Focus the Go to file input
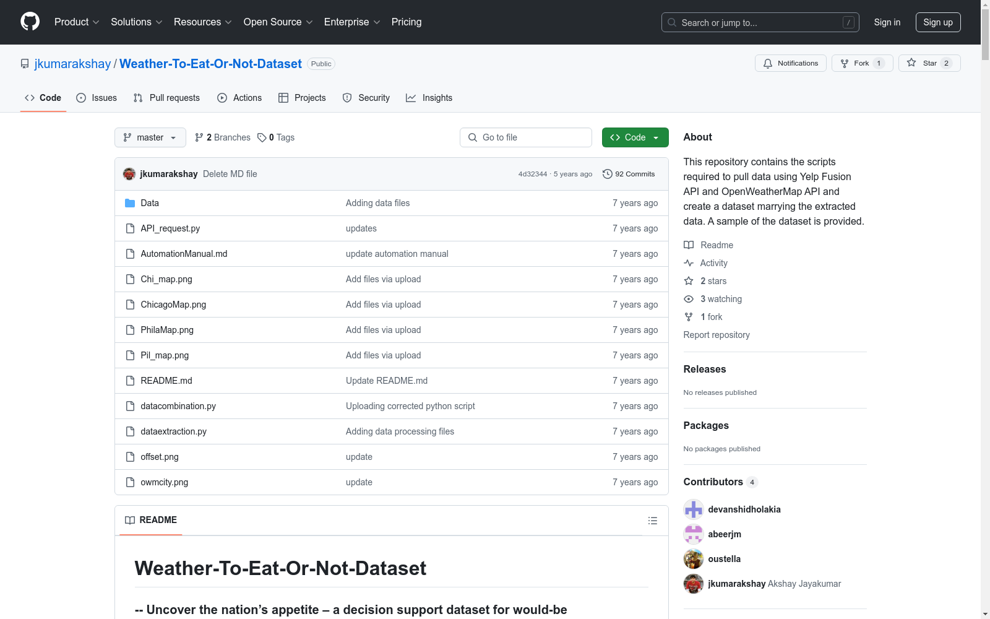This screenshot has width=990, height=619. [526, 137]
